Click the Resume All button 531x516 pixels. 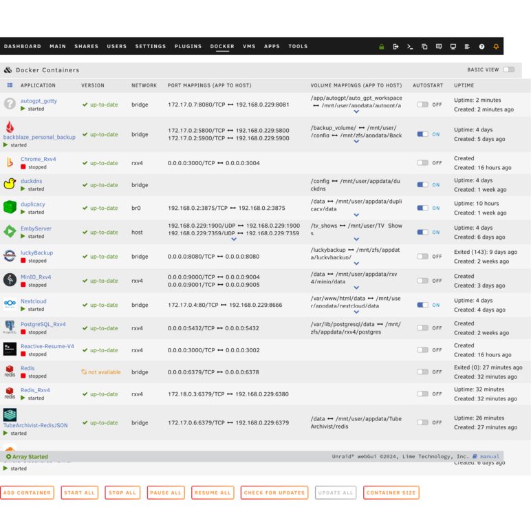pos(213,493)
